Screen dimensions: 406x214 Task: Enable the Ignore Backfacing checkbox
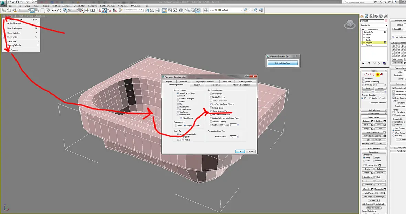(x=363, y=82)
